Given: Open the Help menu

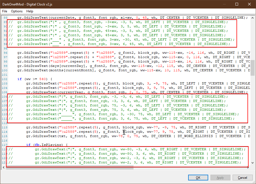Looking at the screenshot, I should [x=30, y=11].
